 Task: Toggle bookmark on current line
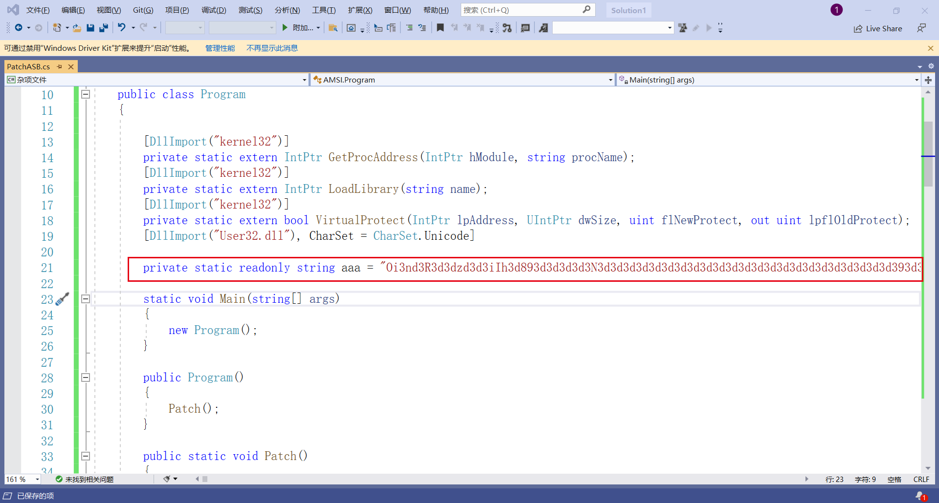(x=440, y=28)
